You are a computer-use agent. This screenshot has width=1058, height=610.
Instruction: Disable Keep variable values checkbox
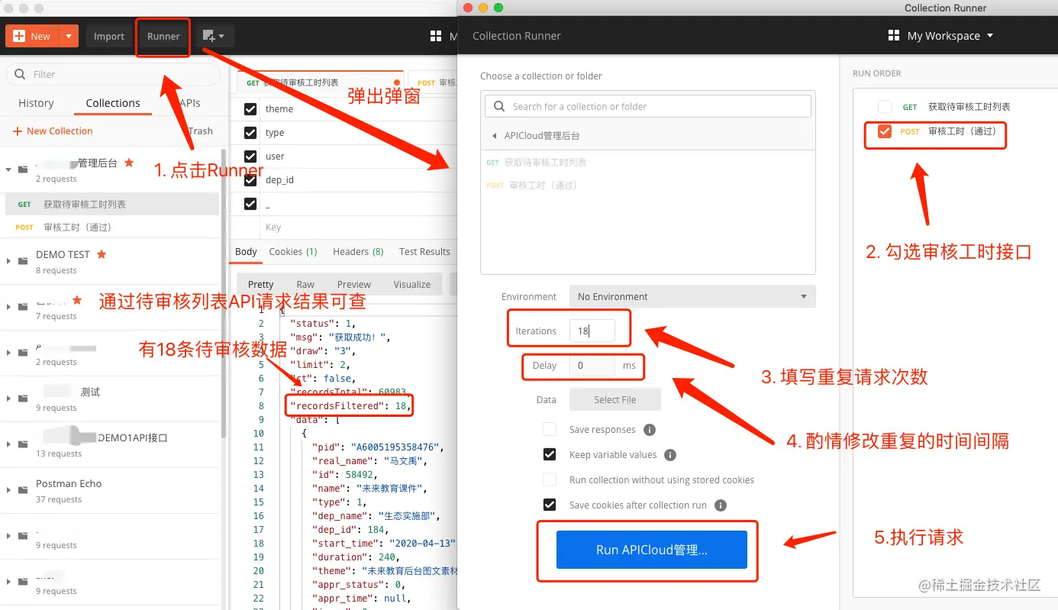tap(550, 455)
